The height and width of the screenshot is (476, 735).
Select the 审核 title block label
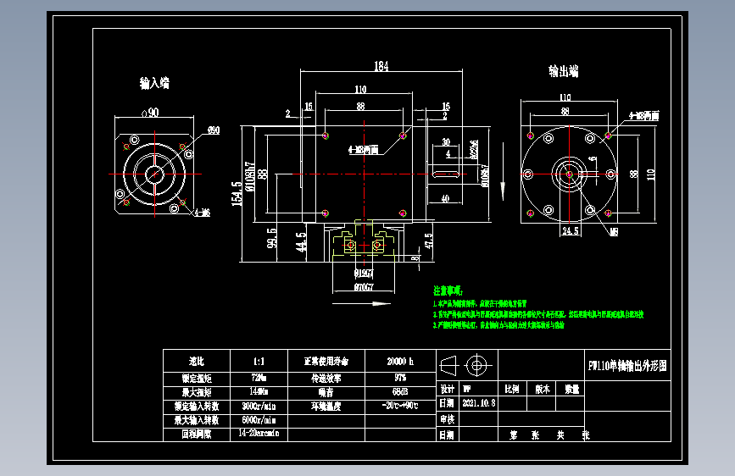click(447, 419)
